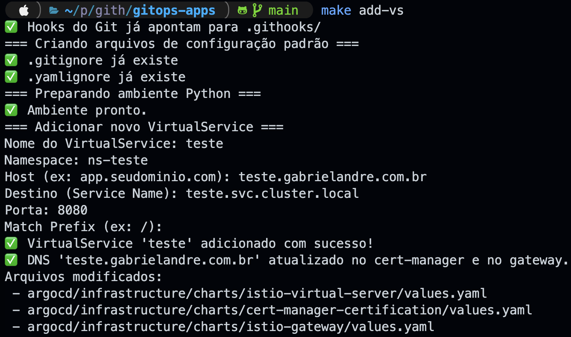Image resolution: width=571 pixels, height=337 pixels.
Task: Click the main branch name in prompt
Action: (283, 10)
